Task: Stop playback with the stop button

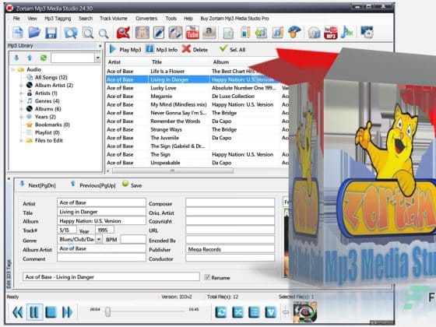Action: pyautogui.click(x=51, y=312)
